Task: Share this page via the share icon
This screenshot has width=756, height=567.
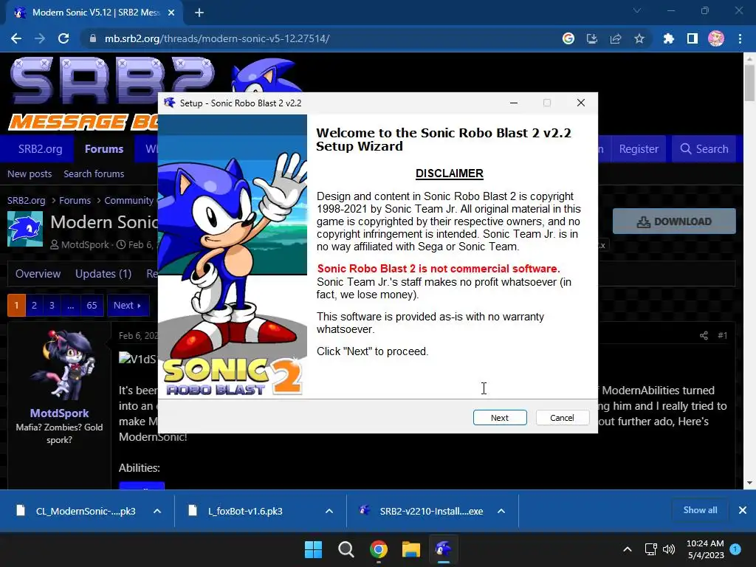Action: point(616,38)
